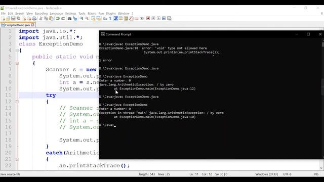Click the Copy toolbar icon

coord(46,18)
